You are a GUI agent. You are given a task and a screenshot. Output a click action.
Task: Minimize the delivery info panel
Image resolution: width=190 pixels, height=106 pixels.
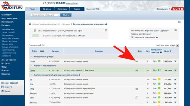(x=106, y=30)
